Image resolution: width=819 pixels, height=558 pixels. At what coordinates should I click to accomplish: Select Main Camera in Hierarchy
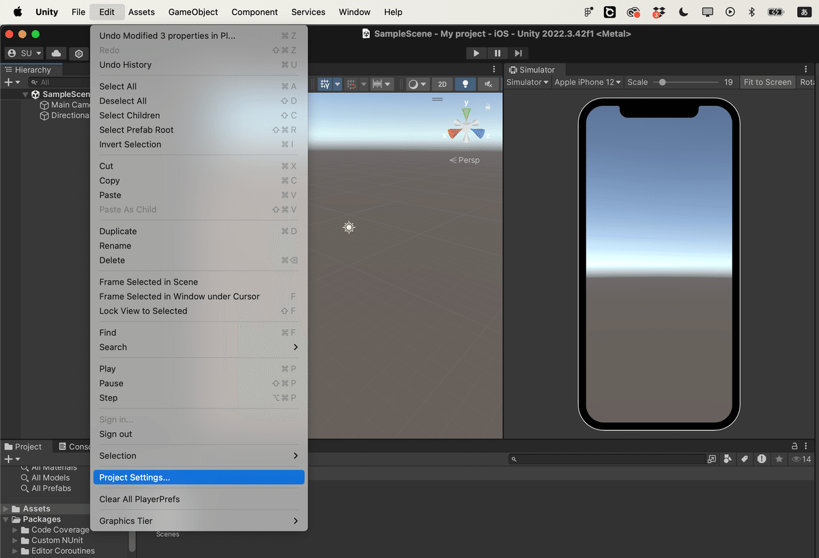[66, 105]
